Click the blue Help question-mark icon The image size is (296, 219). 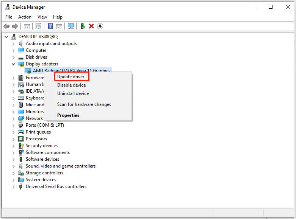(50, 26)
